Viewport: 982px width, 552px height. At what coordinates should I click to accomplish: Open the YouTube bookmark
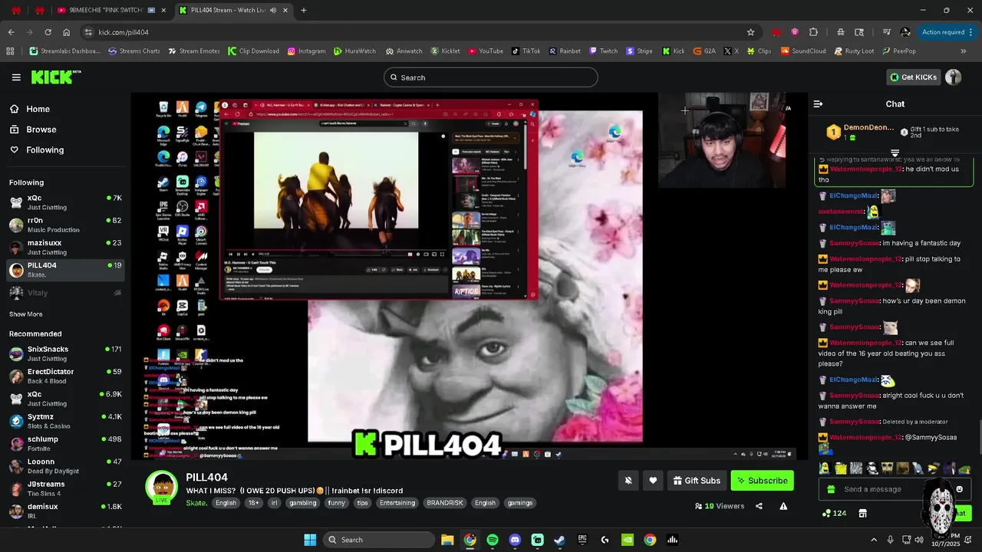click(485, 51)
